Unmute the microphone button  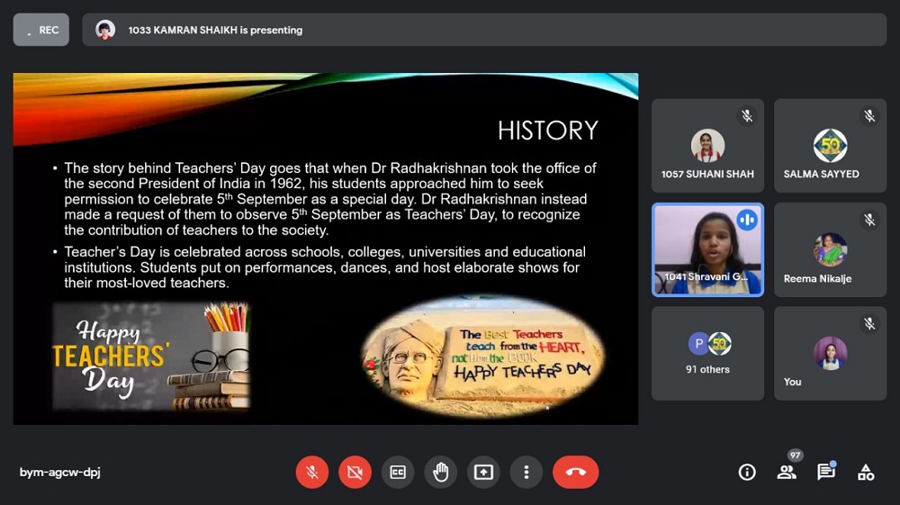(311, 472)
